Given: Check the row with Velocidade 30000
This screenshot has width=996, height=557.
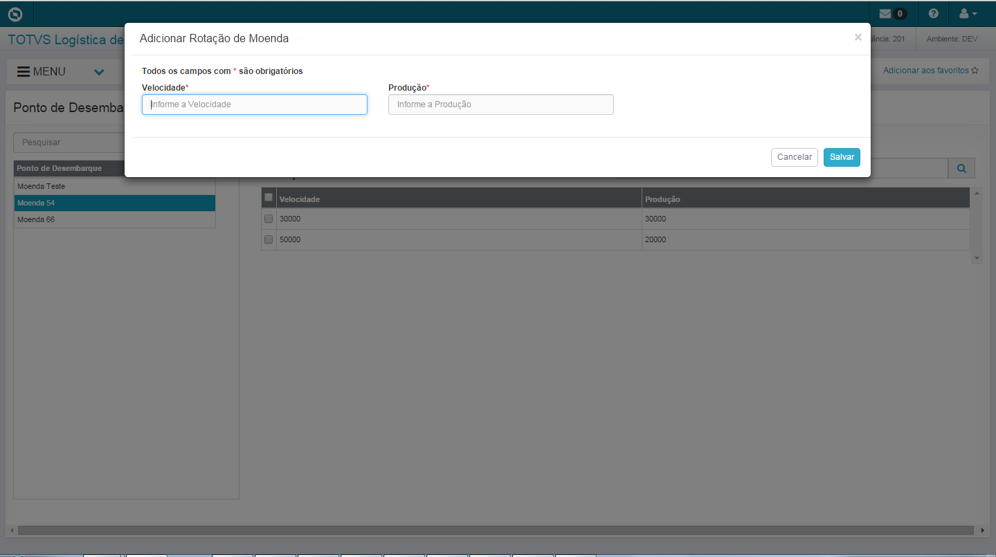Looking at the screenshot, I should tap(269, 219).
